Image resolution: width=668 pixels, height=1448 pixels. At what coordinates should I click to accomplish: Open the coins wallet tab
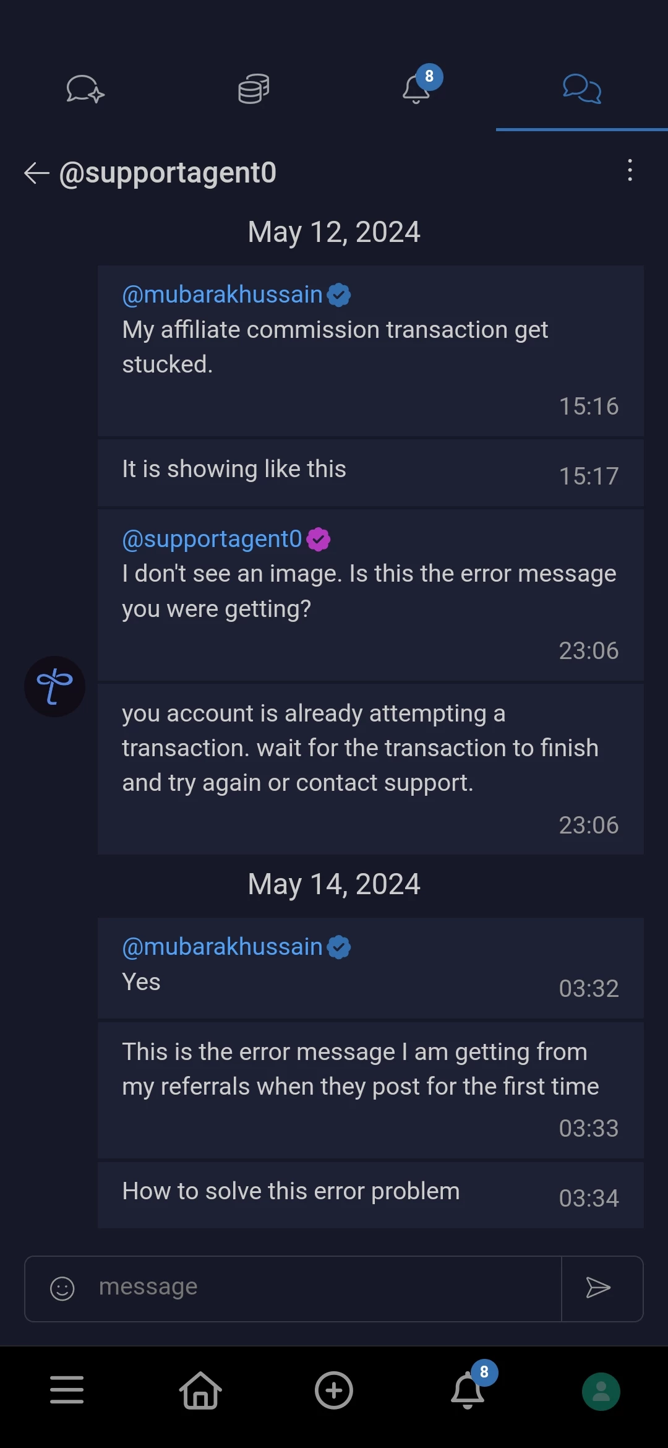(254, 89)
